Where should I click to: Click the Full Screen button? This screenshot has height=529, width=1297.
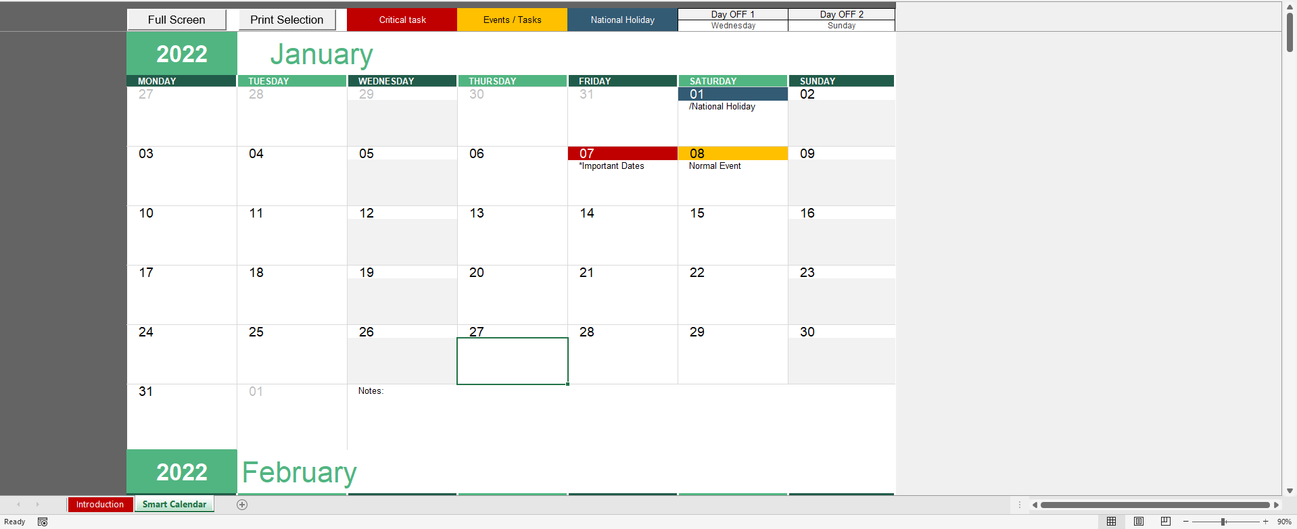(176, 20)
